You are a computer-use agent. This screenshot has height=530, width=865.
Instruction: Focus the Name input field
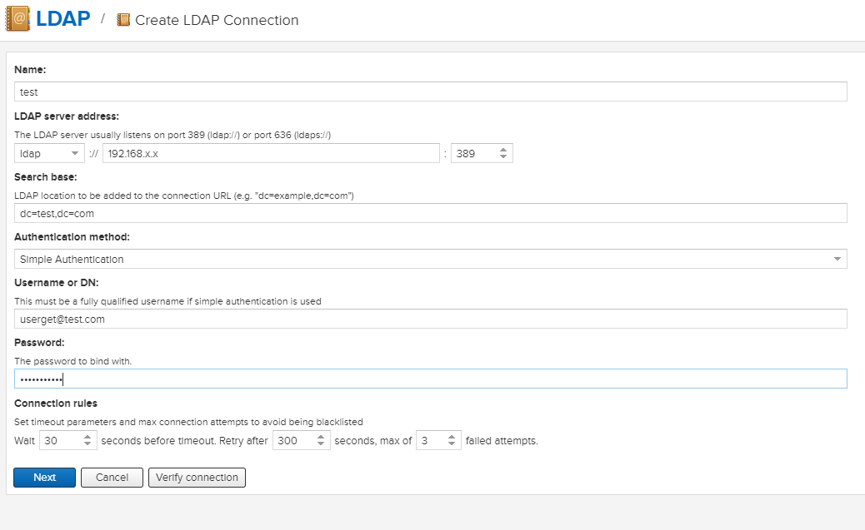(430, 92)
